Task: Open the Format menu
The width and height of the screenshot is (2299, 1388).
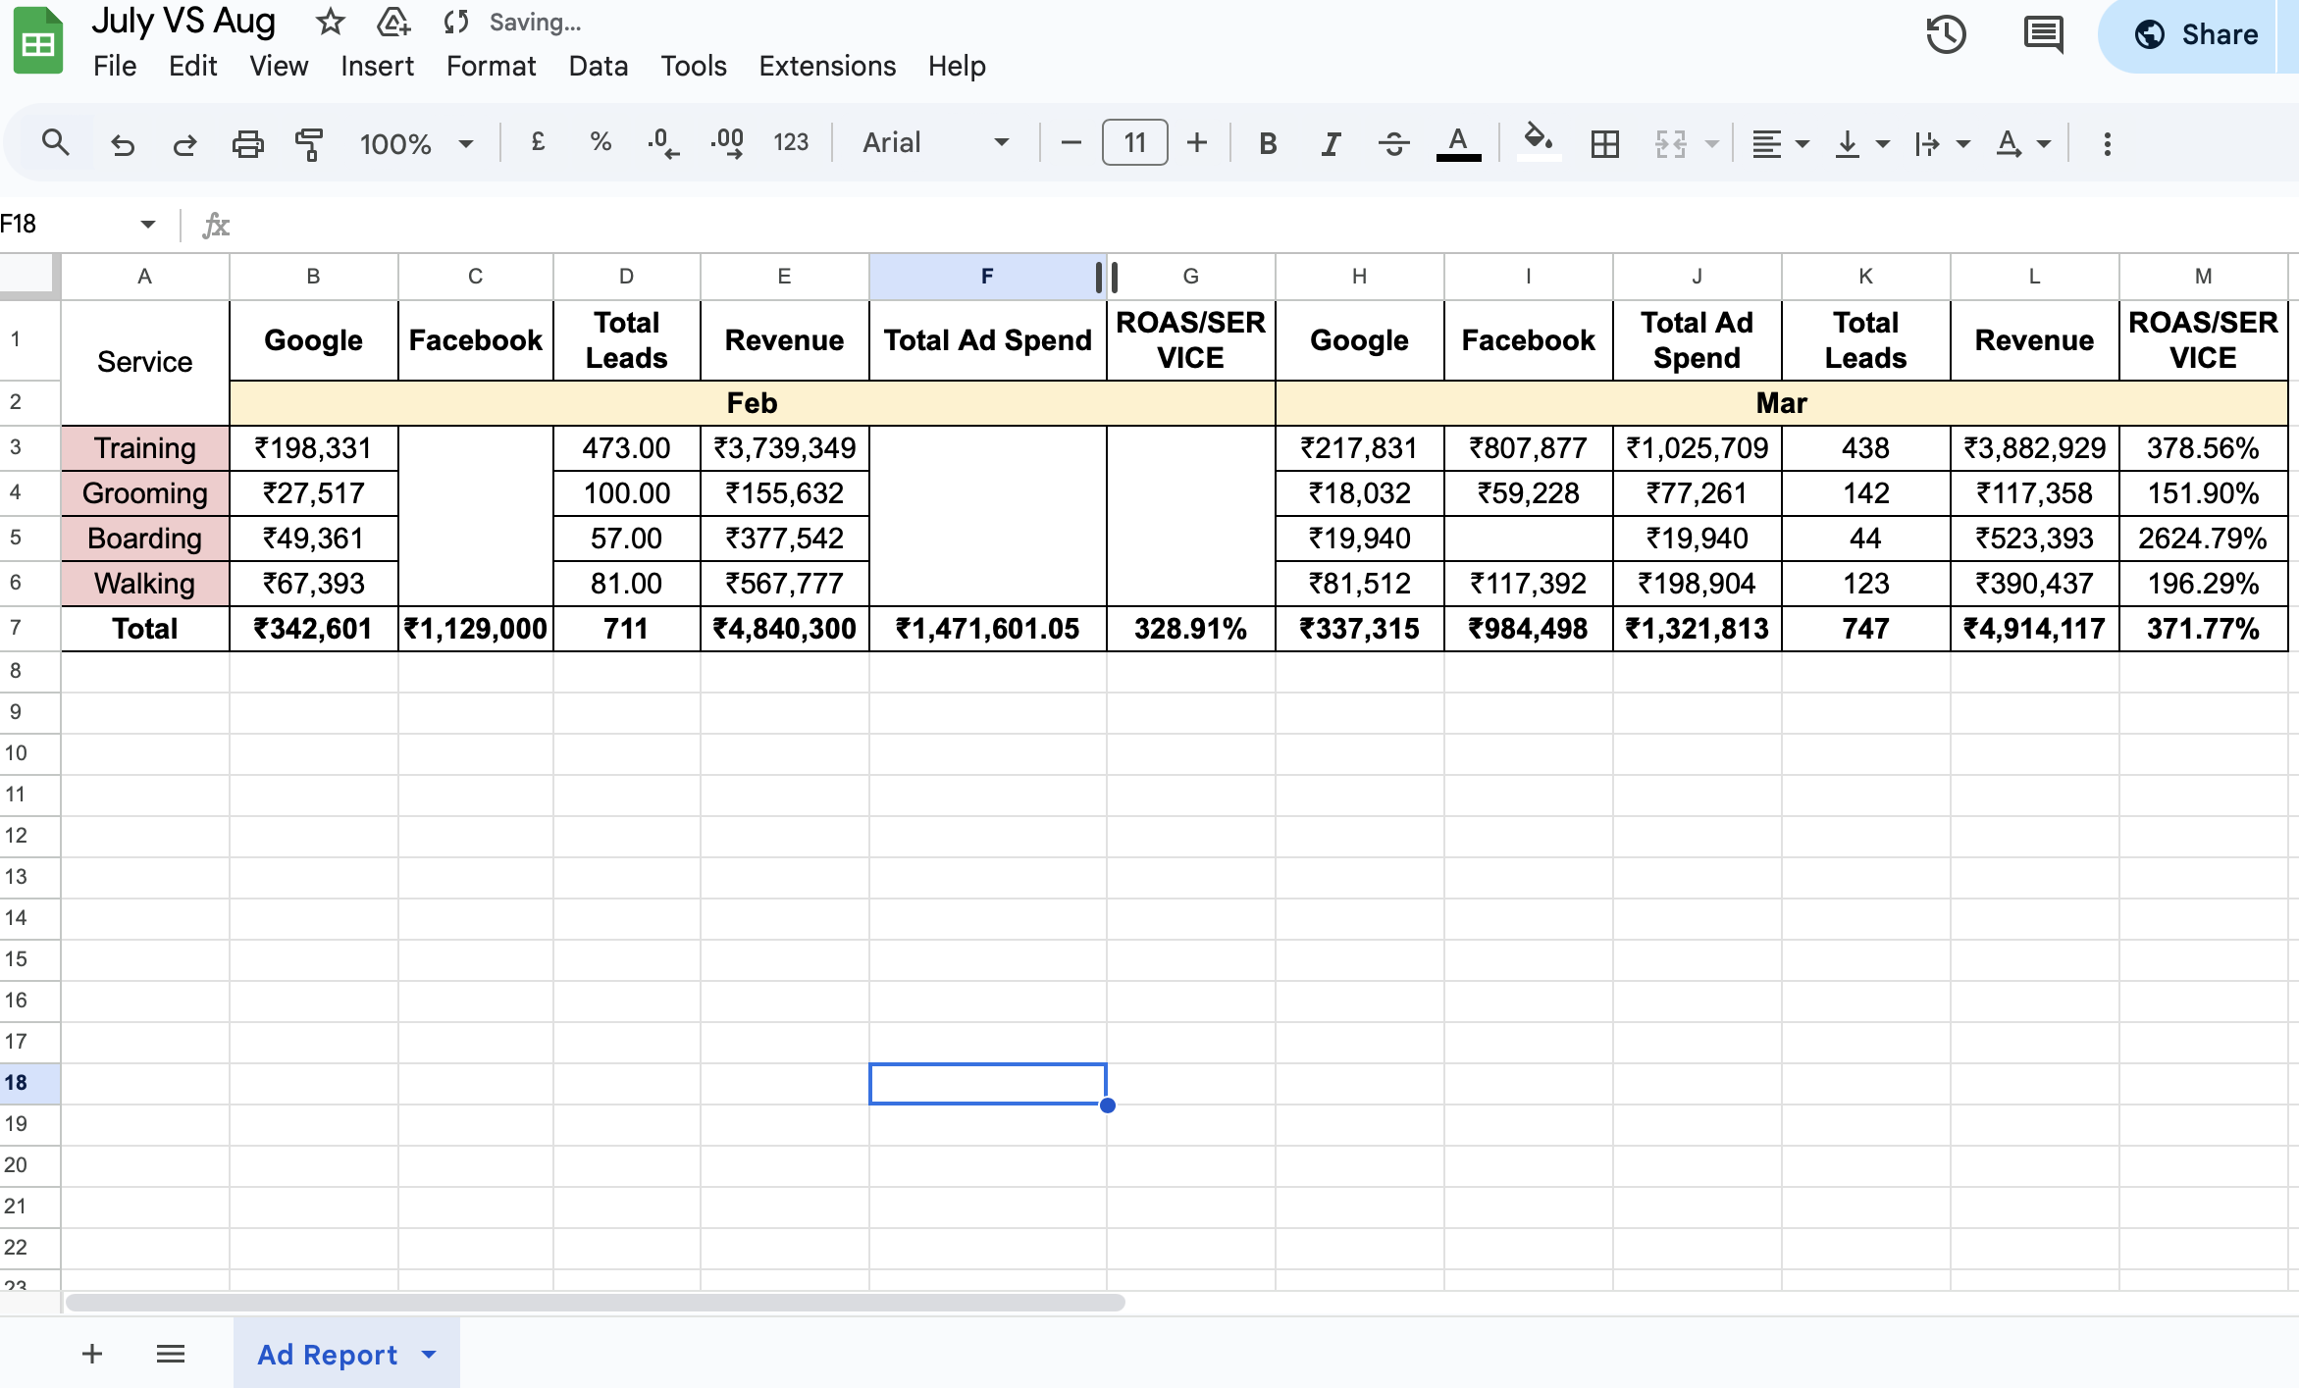Action: click(491, 66)
